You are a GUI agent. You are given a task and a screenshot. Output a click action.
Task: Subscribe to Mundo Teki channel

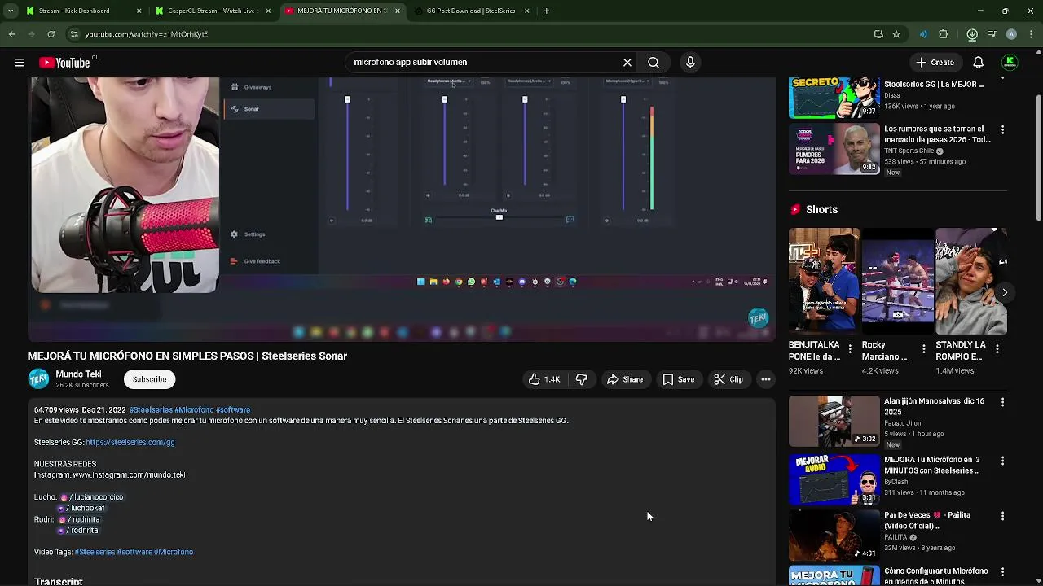[149, 379]
